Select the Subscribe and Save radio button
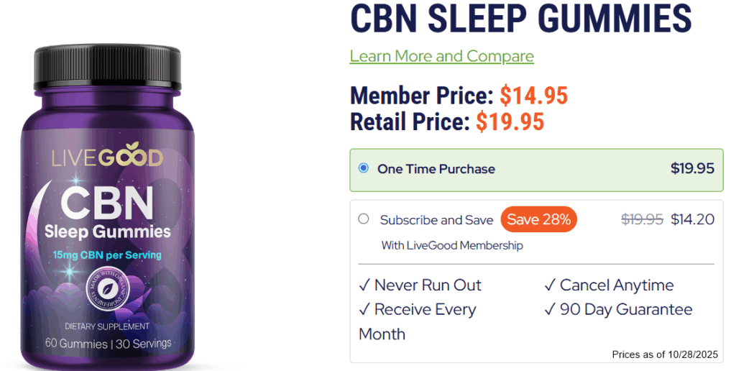 [363, 219]
